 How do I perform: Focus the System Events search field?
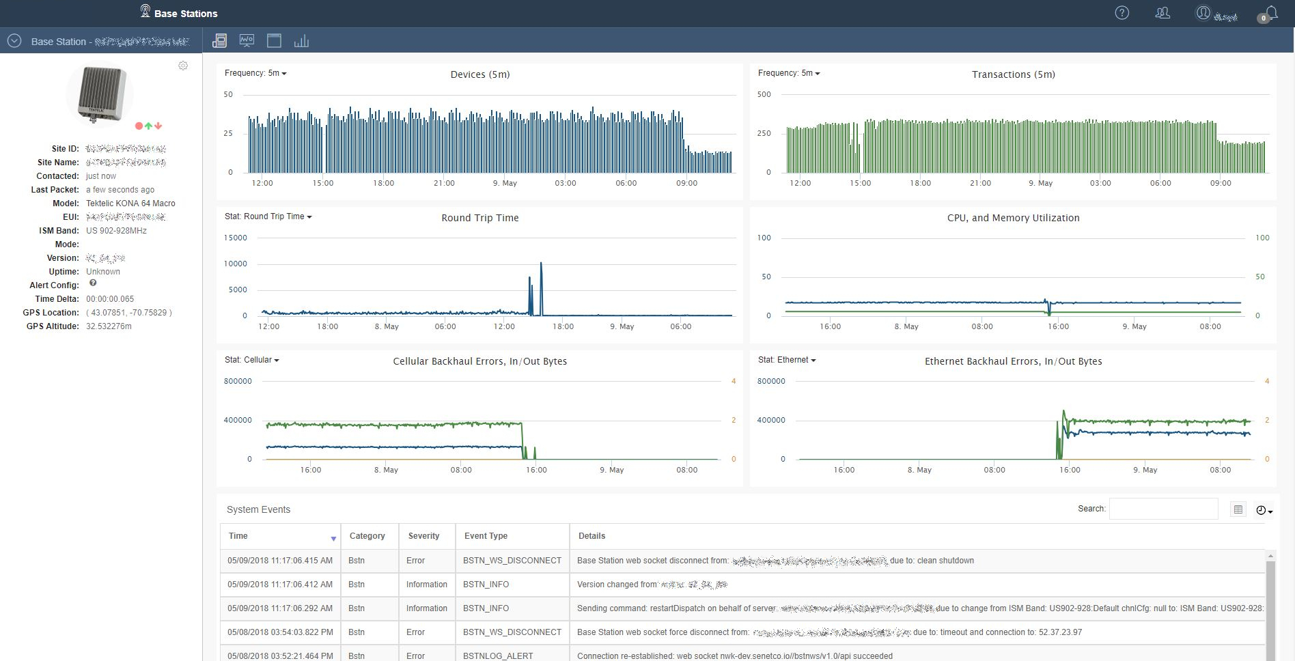click(x=1163, y=509)
